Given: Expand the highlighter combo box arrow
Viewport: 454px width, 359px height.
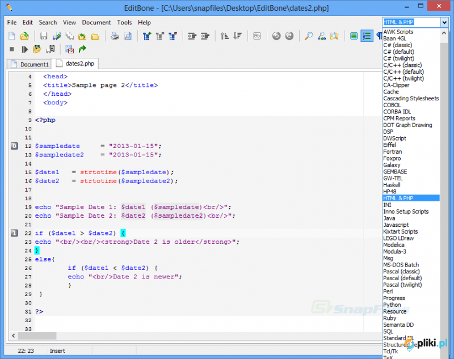Looking at the screenshot, I should 444,22.
